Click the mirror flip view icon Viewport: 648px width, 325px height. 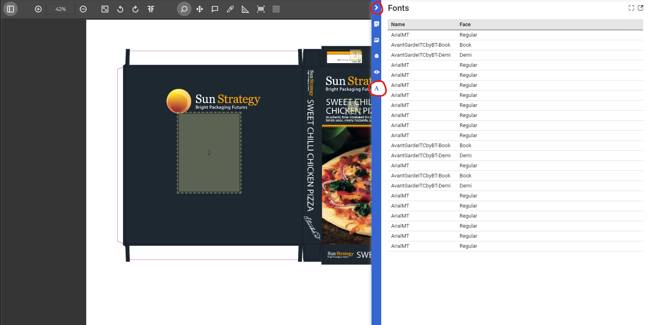[x=151, y=9]
